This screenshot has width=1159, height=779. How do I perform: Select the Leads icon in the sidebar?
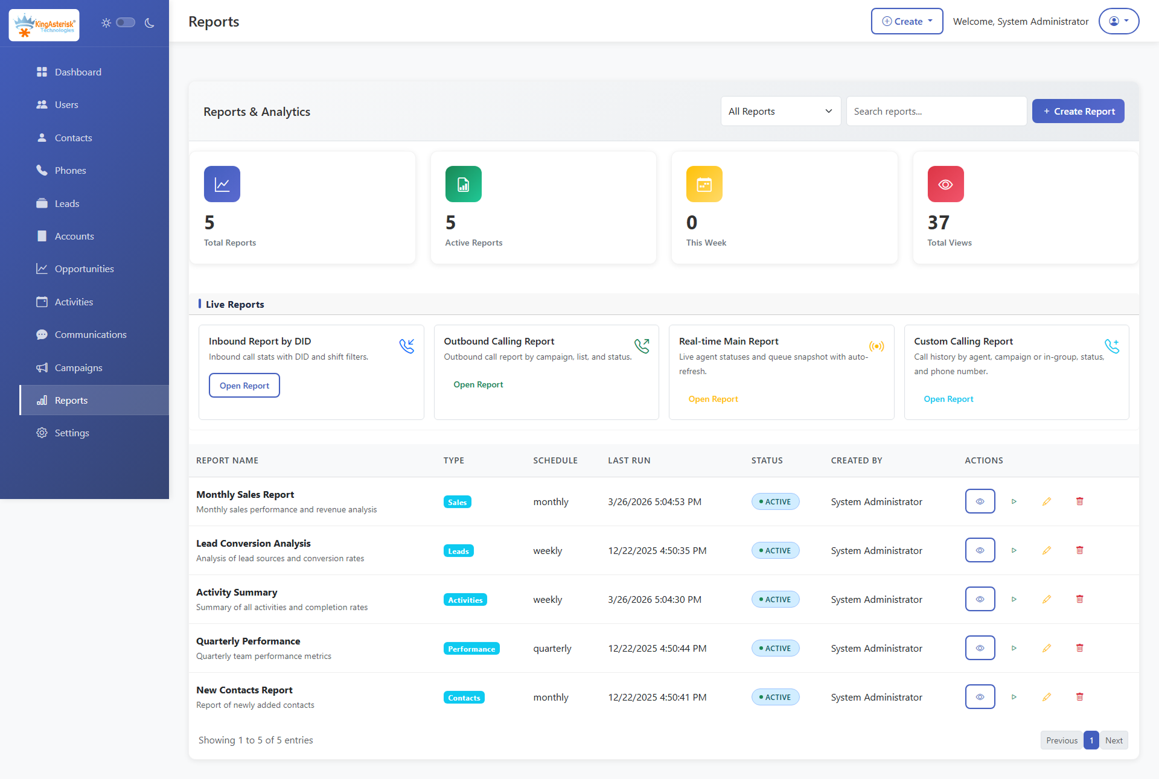(x=42, y=203)
